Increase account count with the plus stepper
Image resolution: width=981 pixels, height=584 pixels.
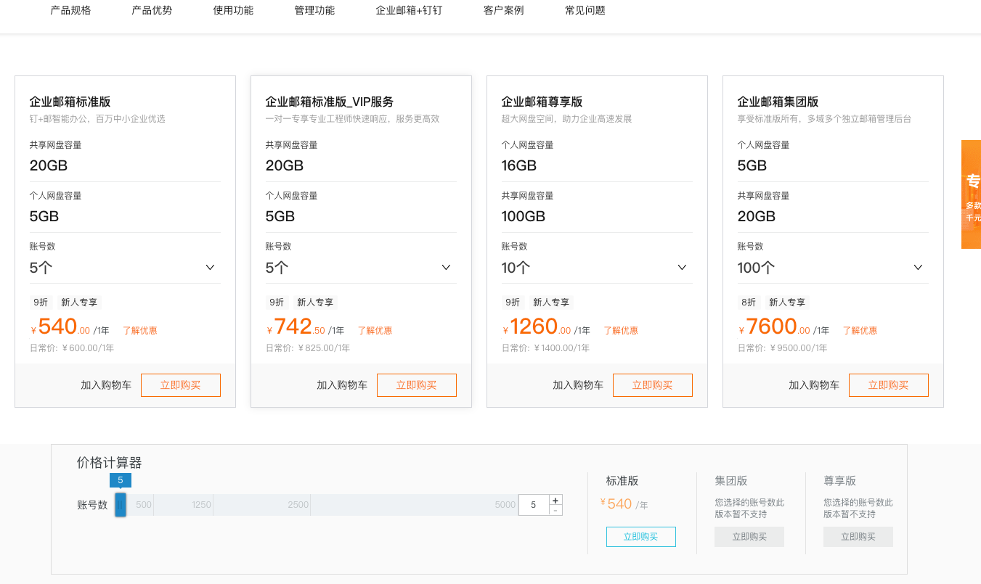click(x=555, y=500)
